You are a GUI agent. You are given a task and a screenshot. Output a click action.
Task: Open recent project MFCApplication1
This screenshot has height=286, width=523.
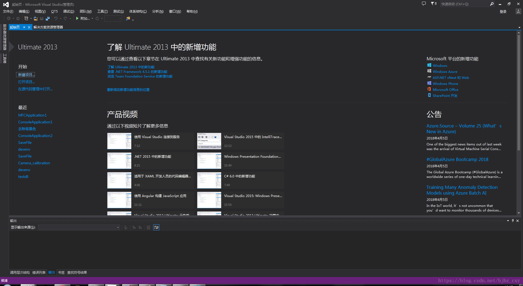tap(32, 115)
